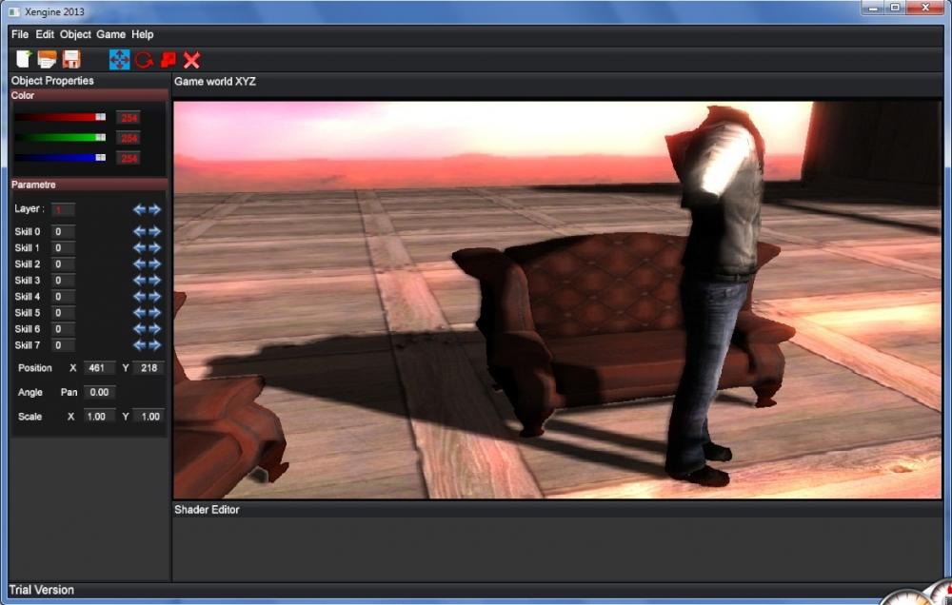Click the Color section header

click(x=89, y=95)
